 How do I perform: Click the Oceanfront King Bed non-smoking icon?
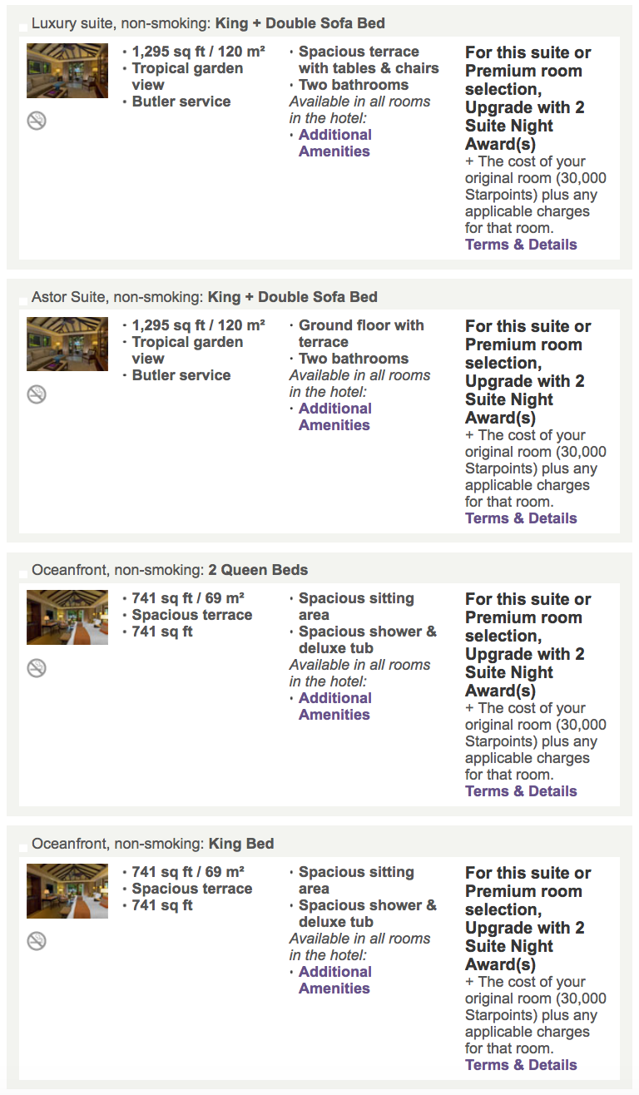click(37, 941)
